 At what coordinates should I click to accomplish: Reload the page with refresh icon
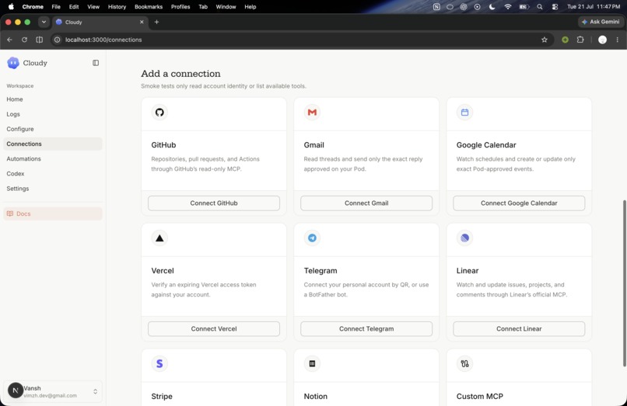24,40
